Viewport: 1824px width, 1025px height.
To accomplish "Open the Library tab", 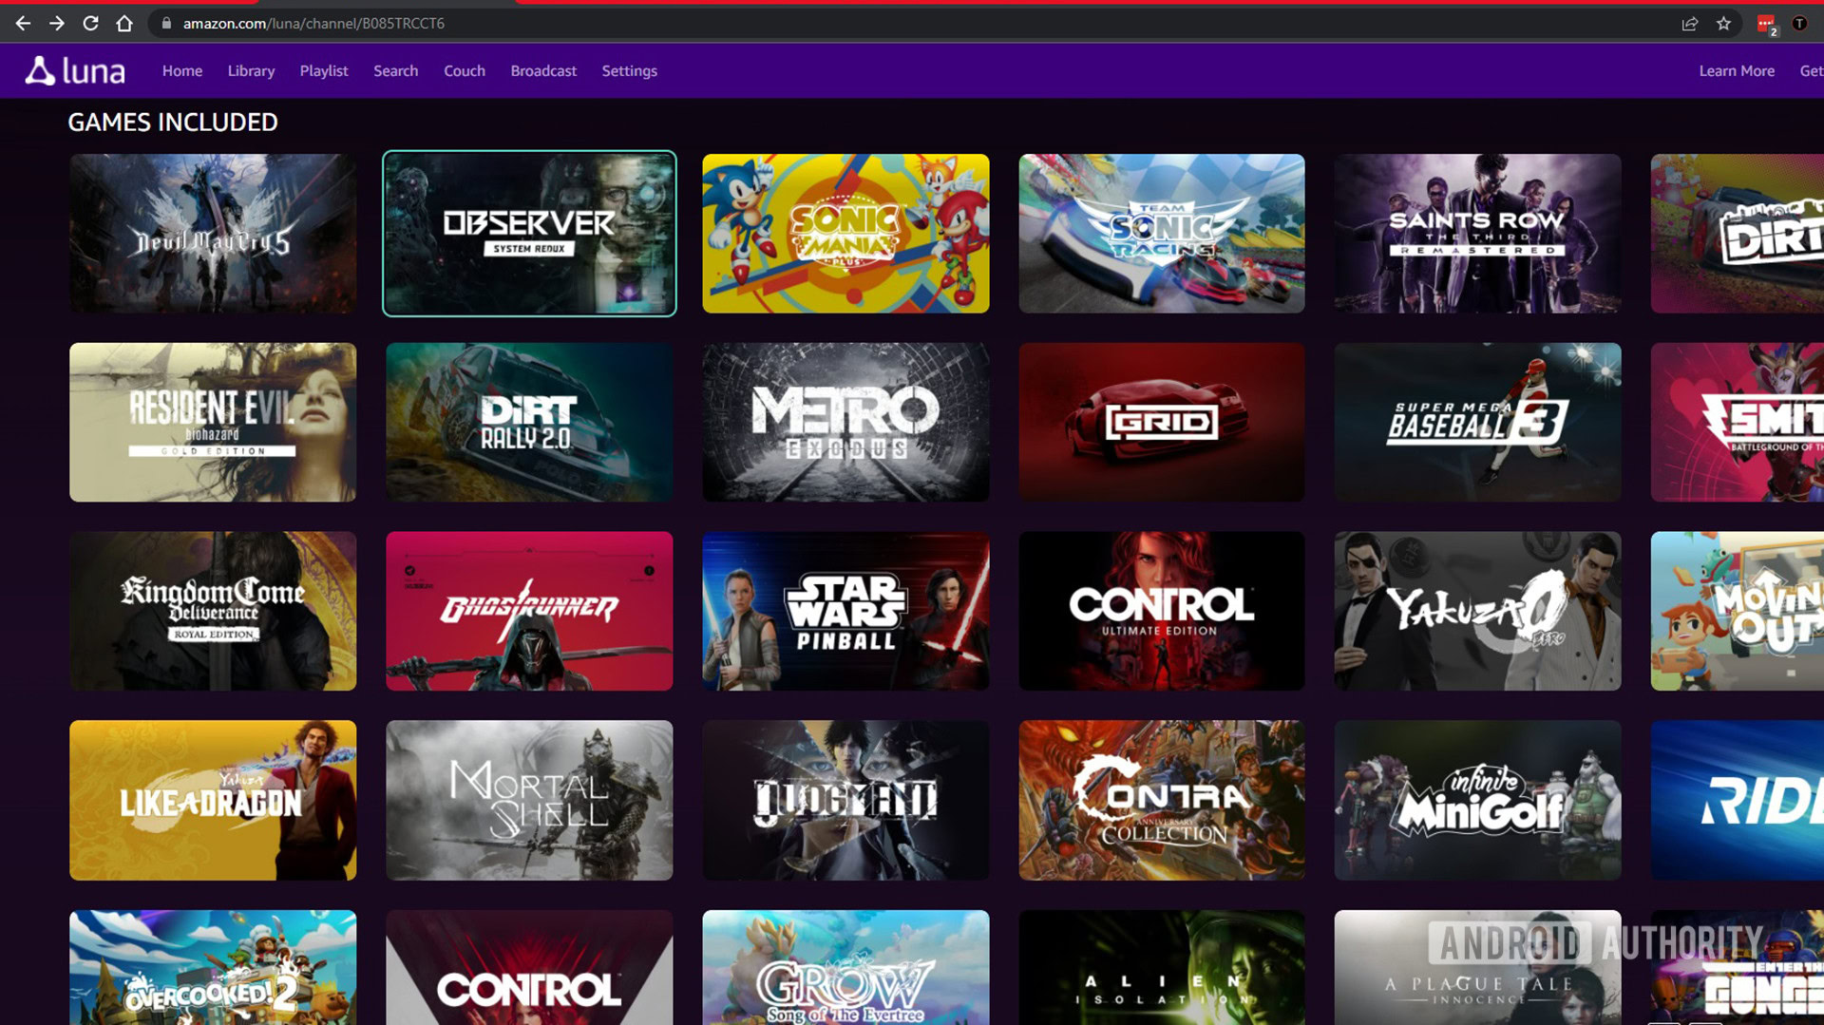I will click(251, 71).
